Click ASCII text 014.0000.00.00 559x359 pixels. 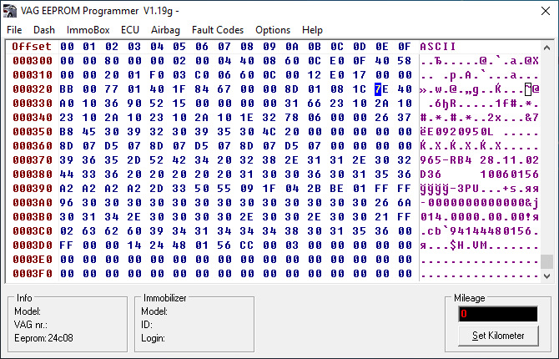[x=472, y=217]
